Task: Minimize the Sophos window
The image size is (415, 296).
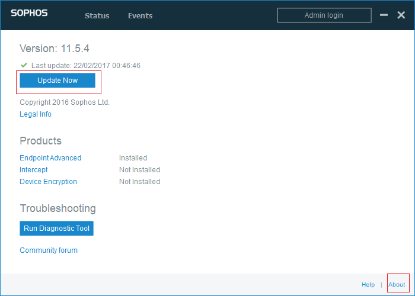Action: click(384, 15)
